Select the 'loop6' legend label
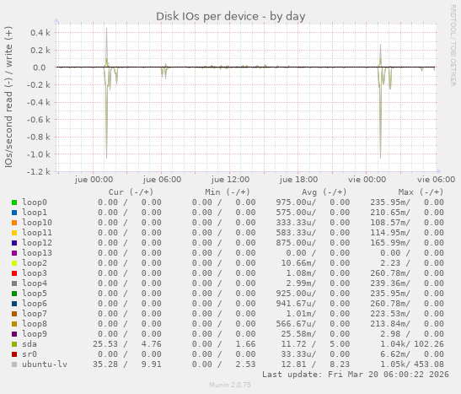Image resolution: width=461 pixels, height=394 pixels. click(35, 304)
